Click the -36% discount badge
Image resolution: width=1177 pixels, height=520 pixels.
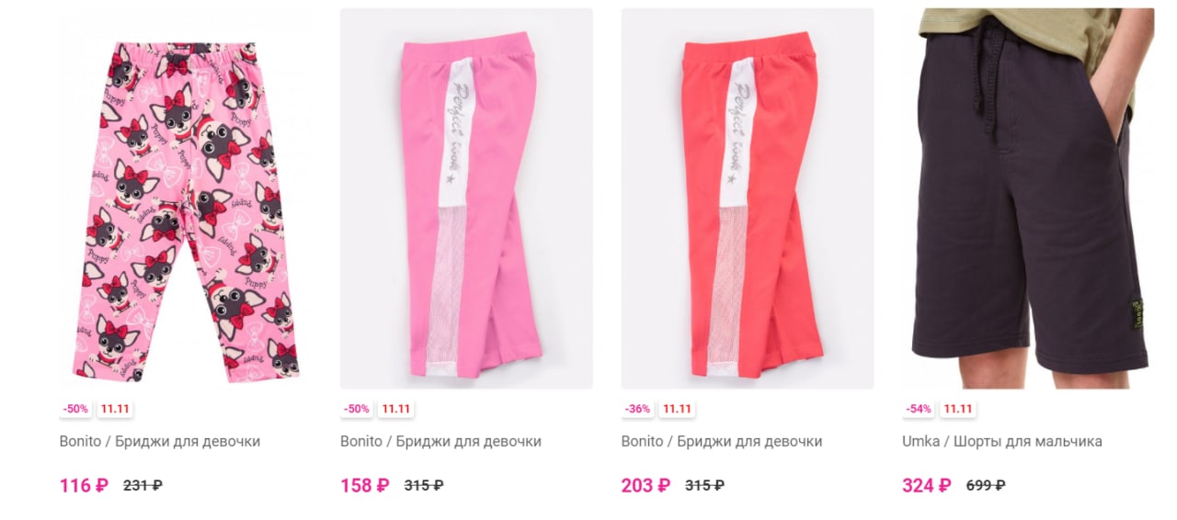click(637, 409)
